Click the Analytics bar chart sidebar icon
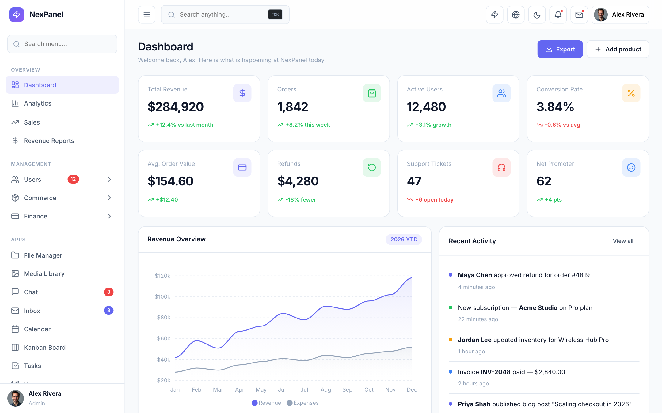662x413 pixels. tap(15, 103)
